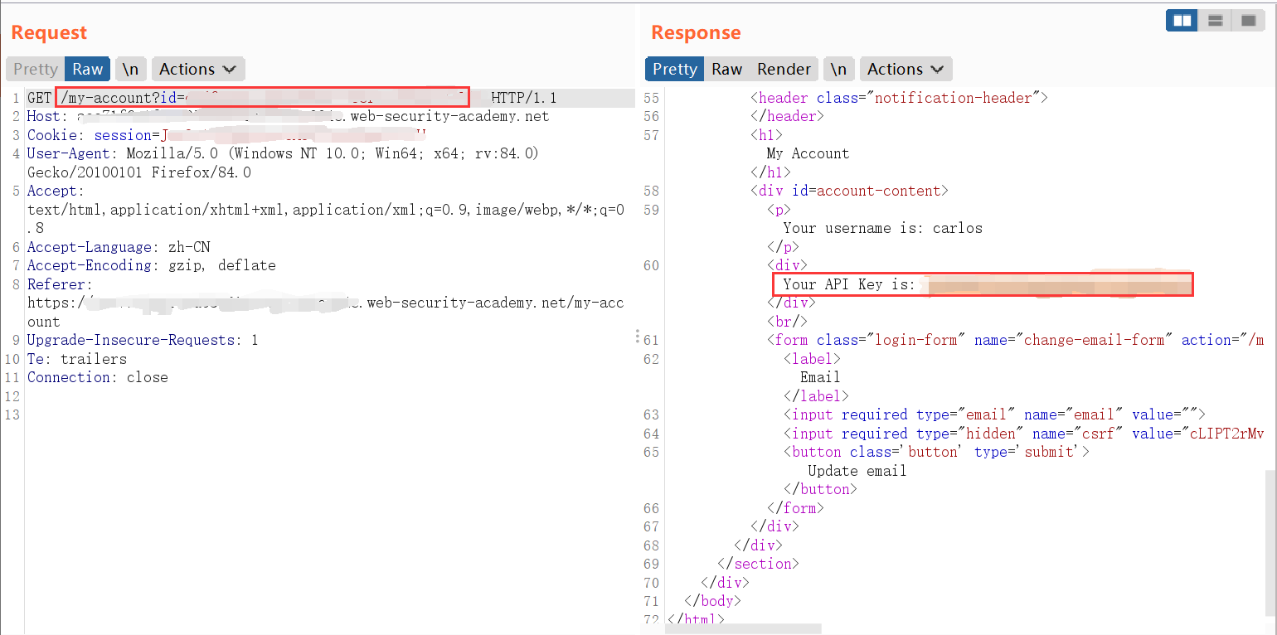Select the Raw tab in Request panel
Screen dimensions: 1277x635
pos(87,69)
